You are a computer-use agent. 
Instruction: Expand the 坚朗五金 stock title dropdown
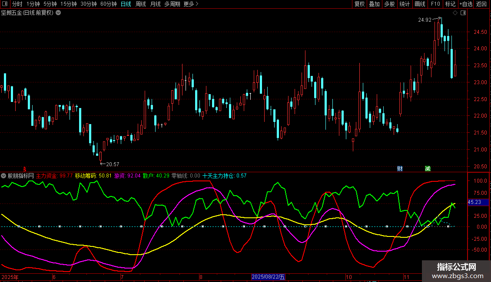click(x=58, y=13)
